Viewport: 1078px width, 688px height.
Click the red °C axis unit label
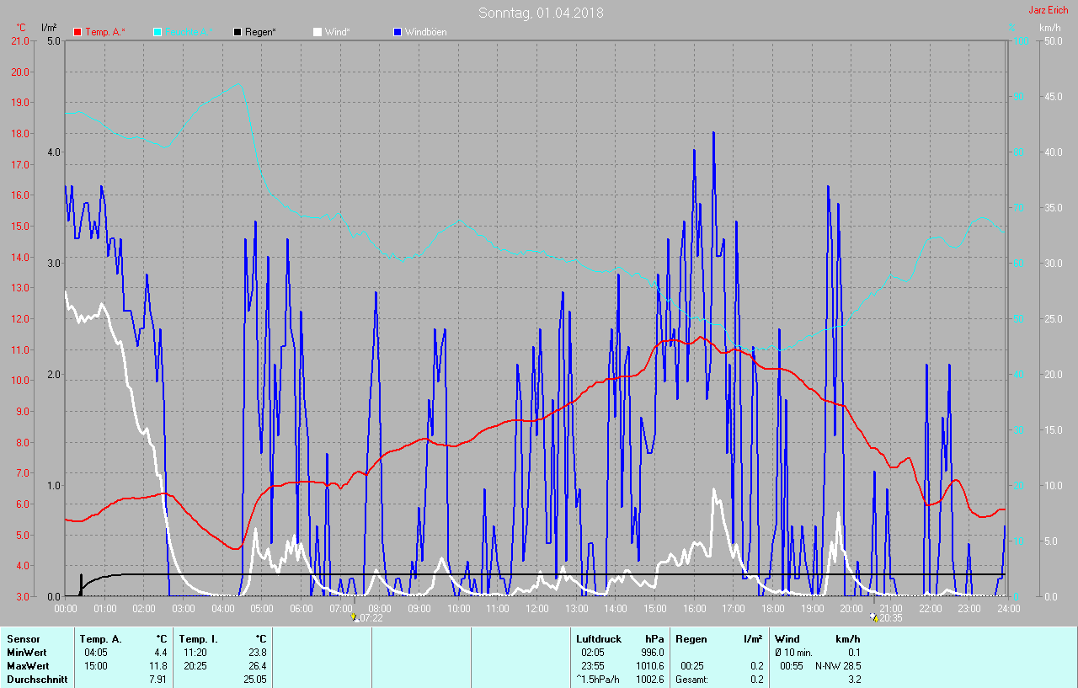click(21, 28)
